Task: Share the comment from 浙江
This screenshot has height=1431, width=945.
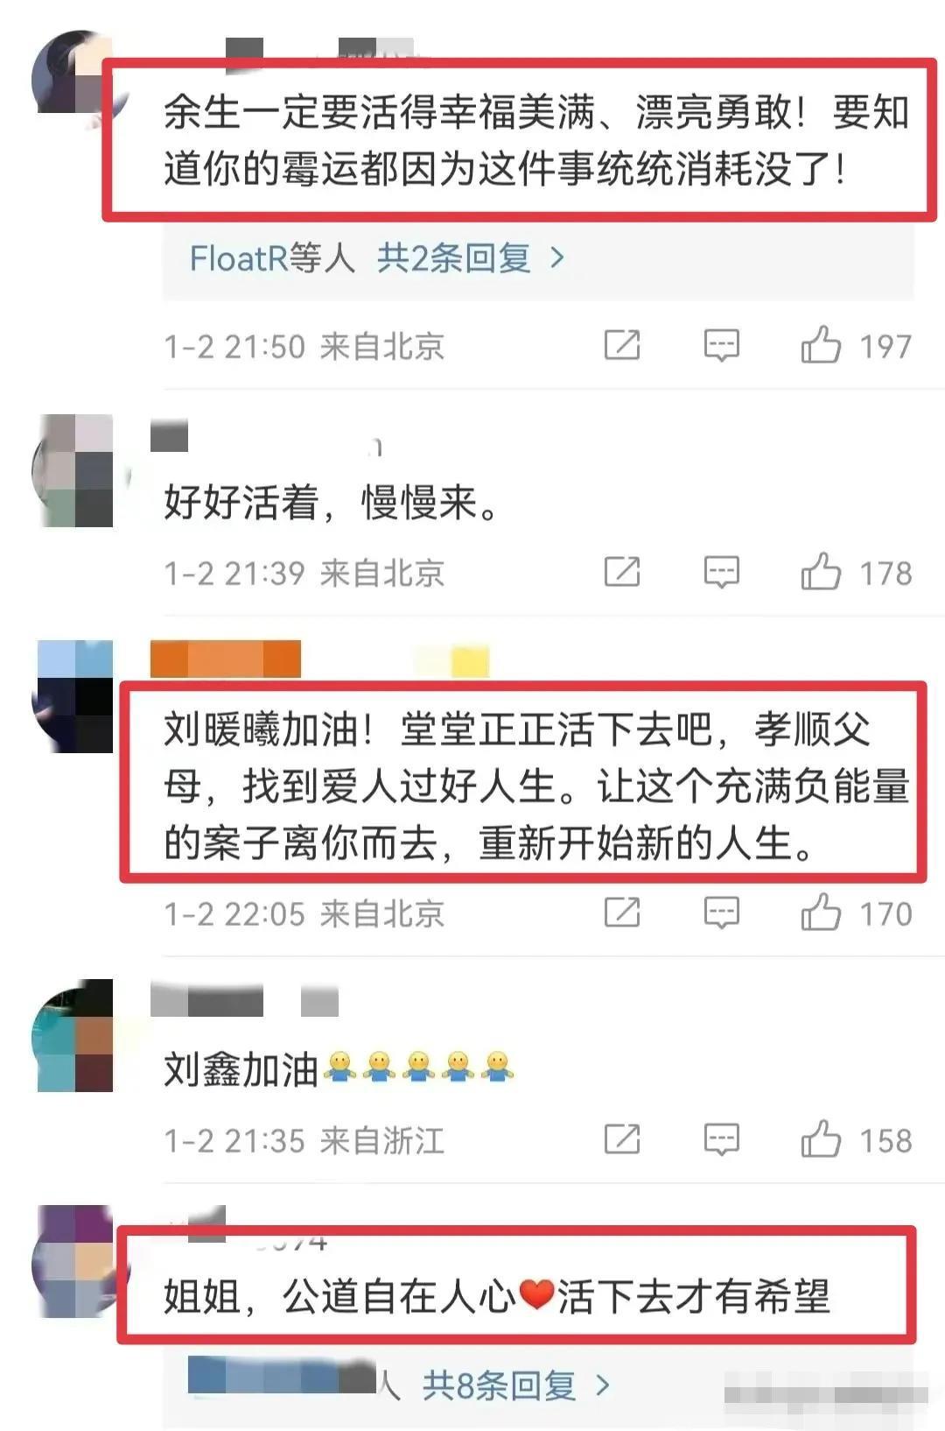Action: tap(622, 1139)
